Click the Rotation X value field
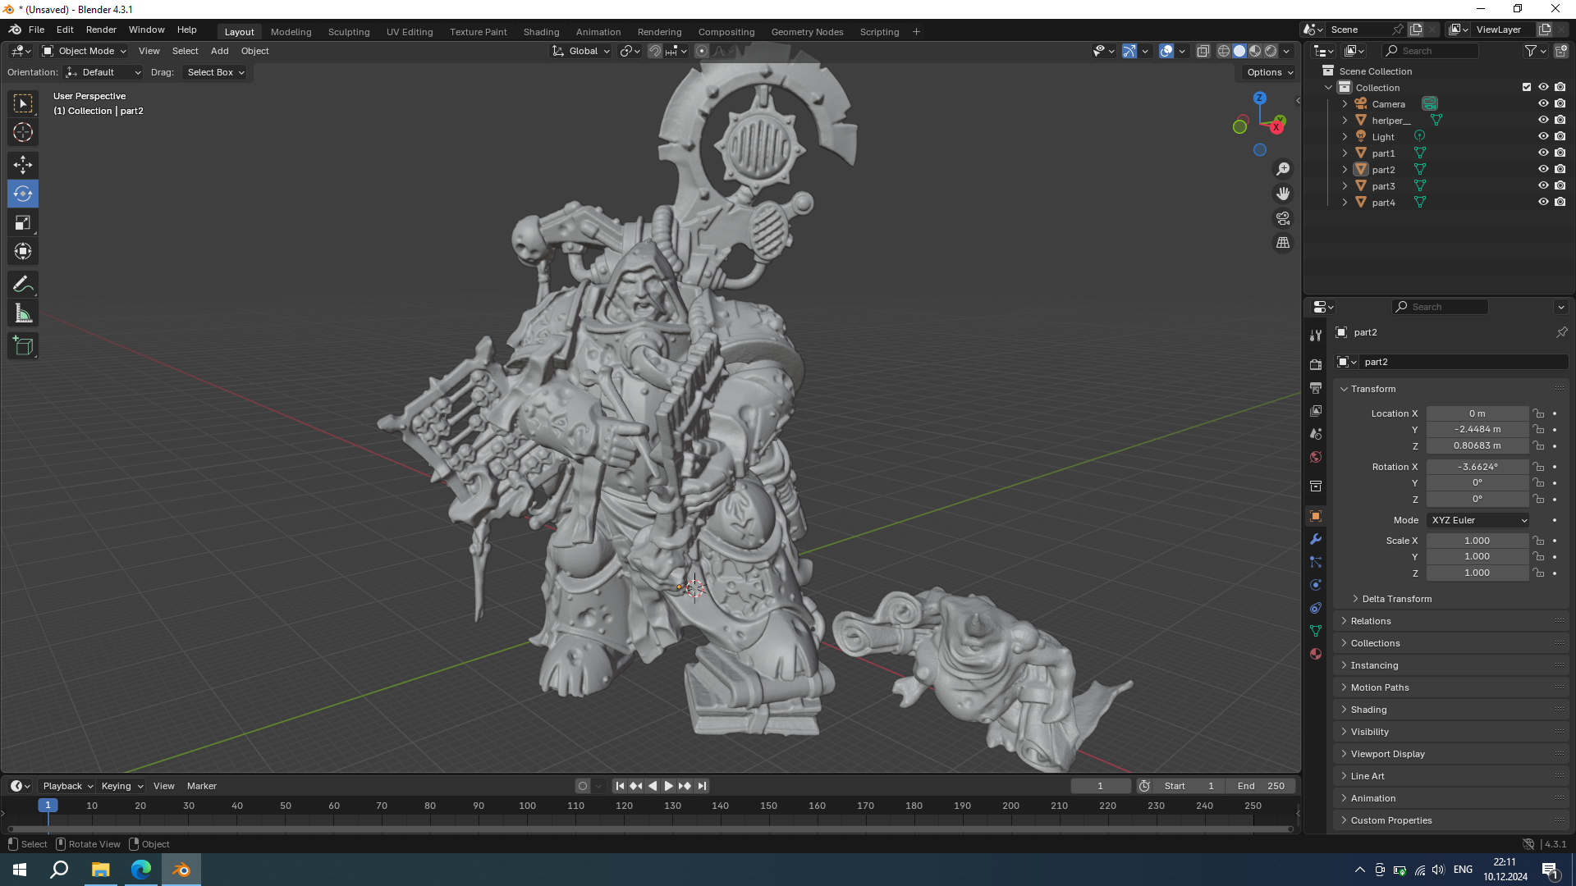 tap(1477, 467)
